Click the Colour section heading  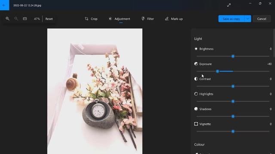(x=199, y=145)
